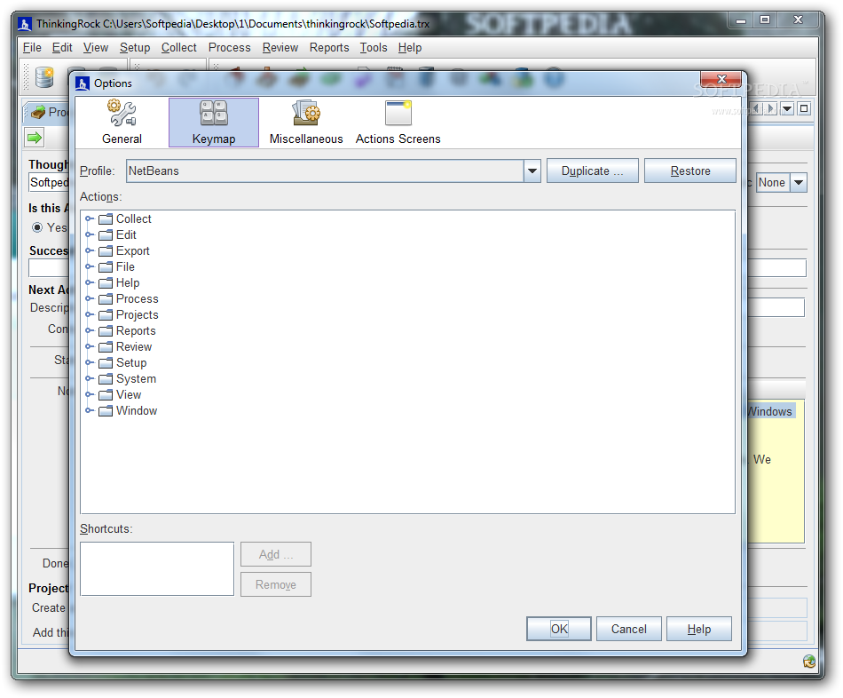The height and width of the screenshot is (698, 843).
Task: Expand the Collect actions node
Action: pos(90,219)
